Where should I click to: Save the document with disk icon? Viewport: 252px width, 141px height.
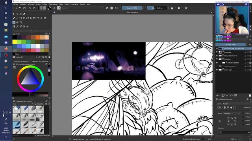(24, 8)
